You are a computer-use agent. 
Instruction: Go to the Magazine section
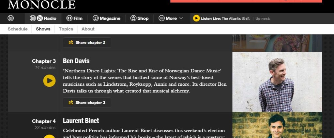[x=107, y=18]
